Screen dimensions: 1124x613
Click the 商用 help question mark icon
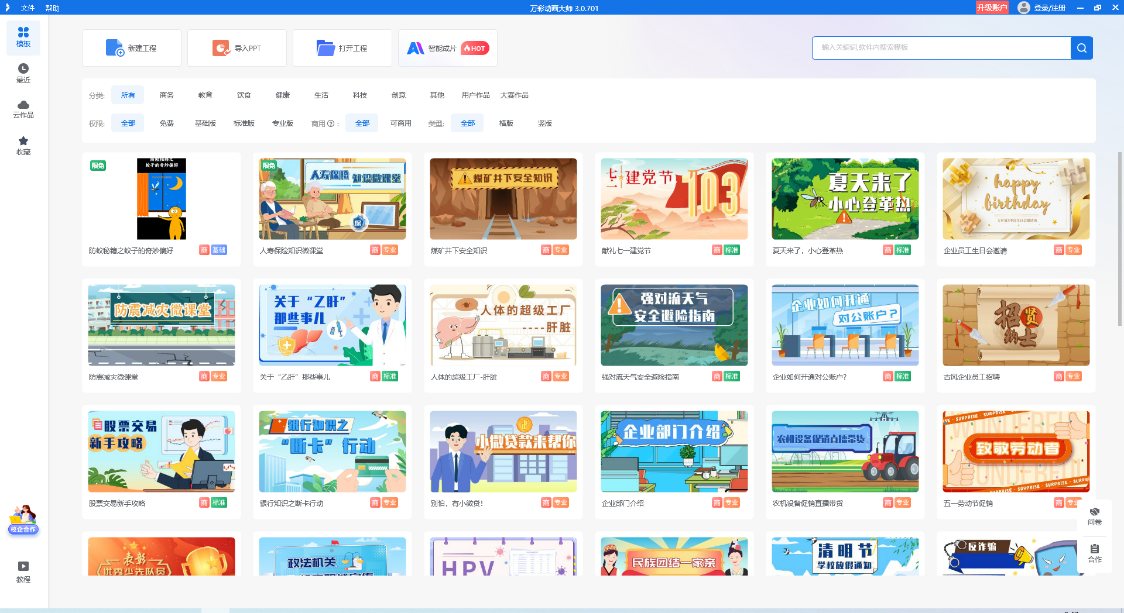pyautogui.click(x=331, y=123)
